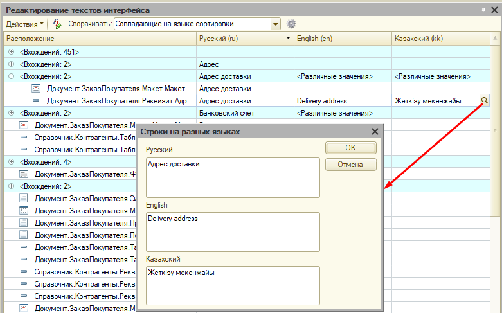Expand the Вхождений: 451 group

coord(12,52)
